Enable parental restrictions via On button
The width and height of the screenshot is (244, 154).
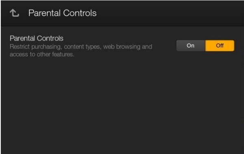tap(191, 46)
